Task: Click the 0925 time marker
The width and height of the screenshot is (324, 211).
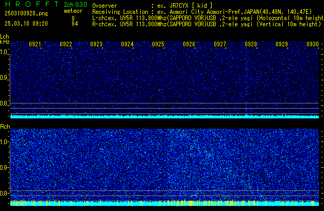Action: tap(158, 44)
